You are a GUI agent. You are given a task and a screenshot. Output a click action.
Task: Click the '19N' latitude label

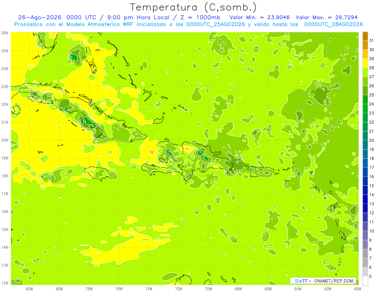coord(5,158)
